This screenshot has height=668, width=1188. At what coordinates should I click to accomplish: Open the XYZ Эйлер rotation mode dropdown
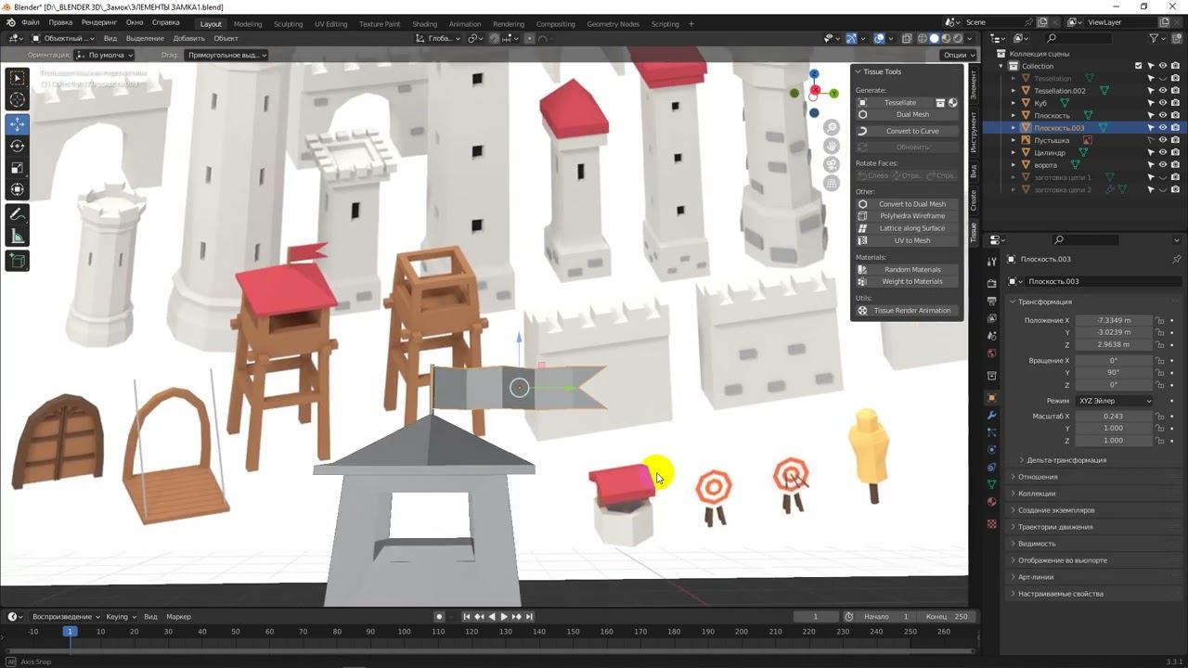[1114, 401]
